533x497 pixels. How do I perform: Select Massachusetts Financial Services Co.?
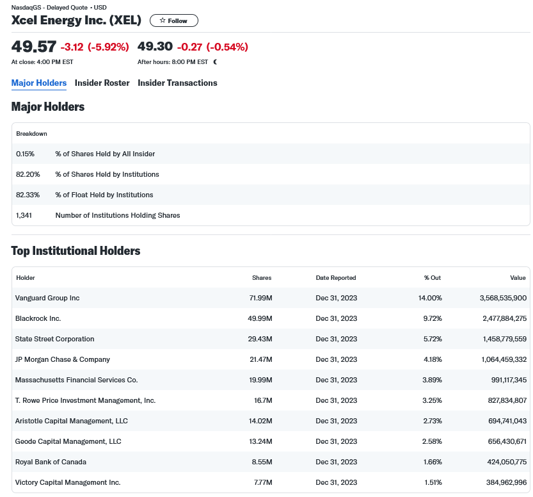pos(77,380)
